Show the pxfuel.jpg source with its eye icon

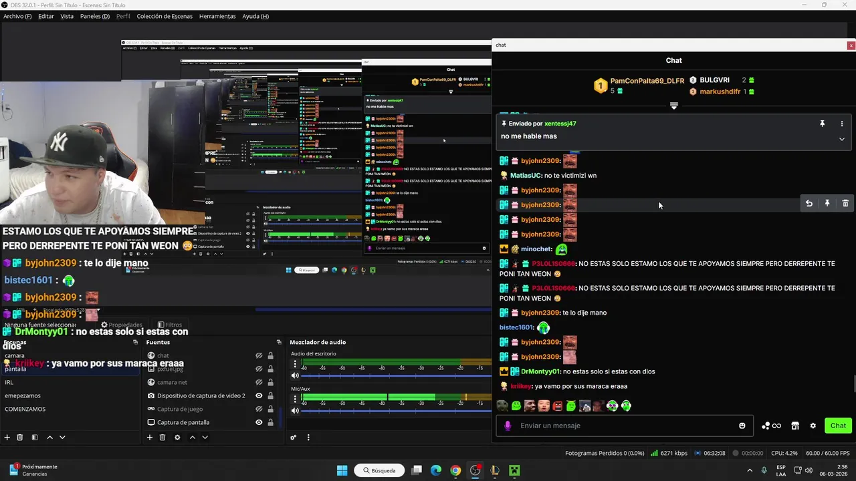tap(259, 369)
